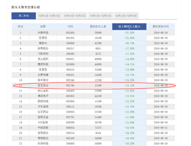Screen dimensions: 191x146
Task: Switch to the 06月01日-06月15日 tab
Action: (x=49, y=16)
